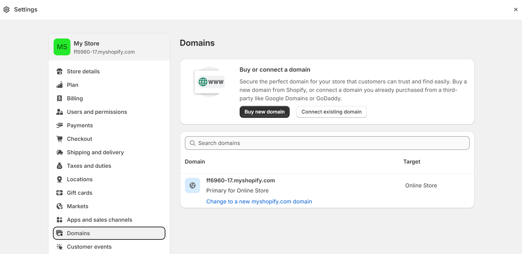Click the Checkout cart icon
This screenshot has width=522, height=254.
coord(59,139)
